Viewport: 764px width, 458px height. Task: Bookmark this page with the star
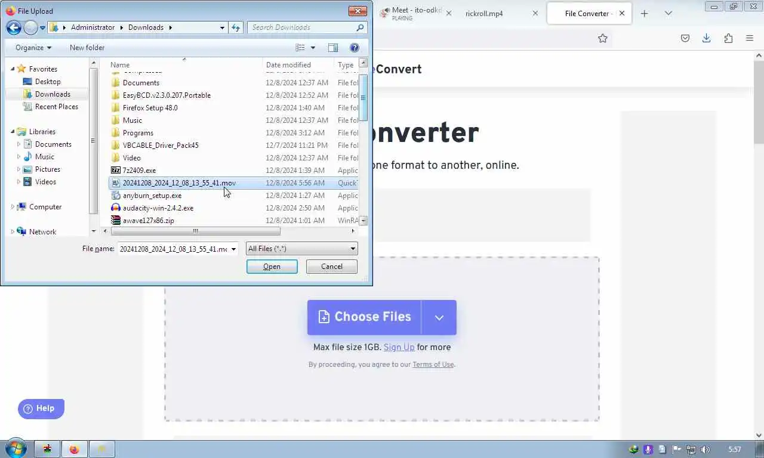(603, 38)
